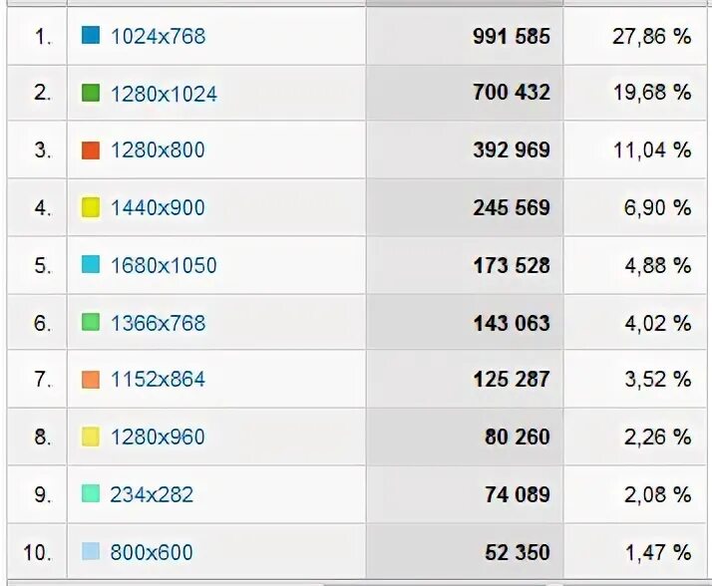Click the 991 585 visits value
This screenshot has height=586, width=712.
pos(511,37)
